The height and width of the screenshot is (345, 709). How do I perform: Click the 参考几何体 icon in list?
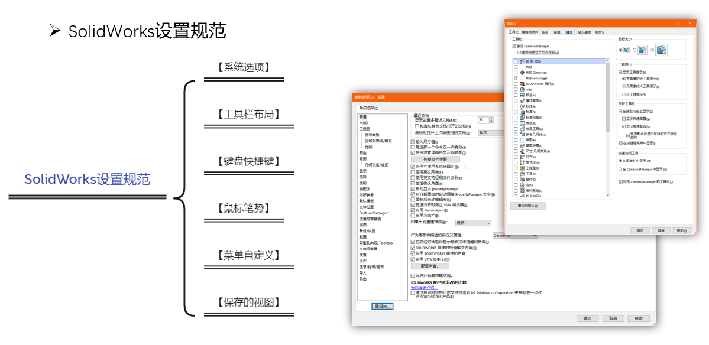coord(522,134)
